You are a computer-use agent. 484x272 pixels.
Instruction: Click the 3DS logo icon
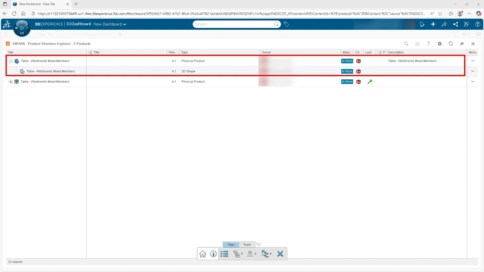(7, 24)
